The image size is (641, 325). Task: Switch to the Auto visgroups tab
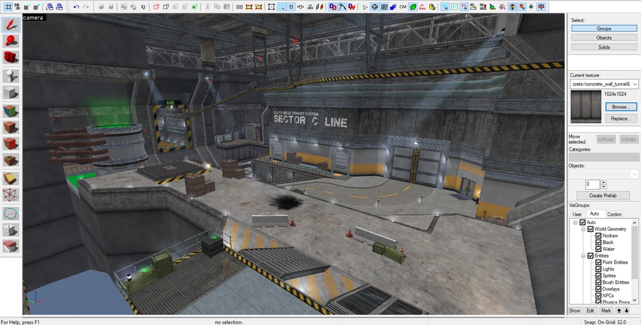tap(595, 213)
